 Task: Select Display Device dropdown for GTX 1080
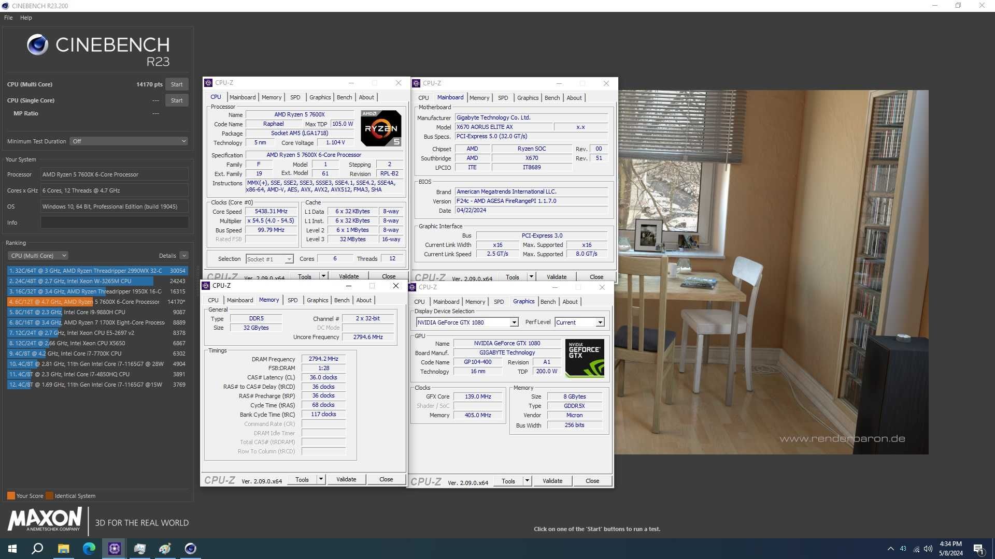coord(466,322)
